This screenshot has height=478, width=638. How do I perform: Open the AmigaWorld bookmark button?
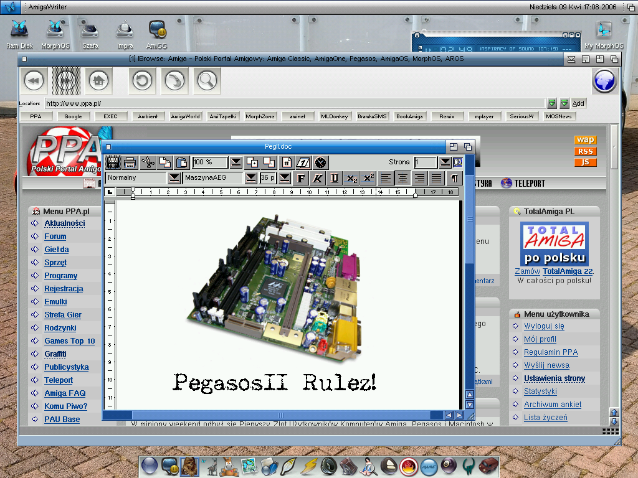point(185,116)
